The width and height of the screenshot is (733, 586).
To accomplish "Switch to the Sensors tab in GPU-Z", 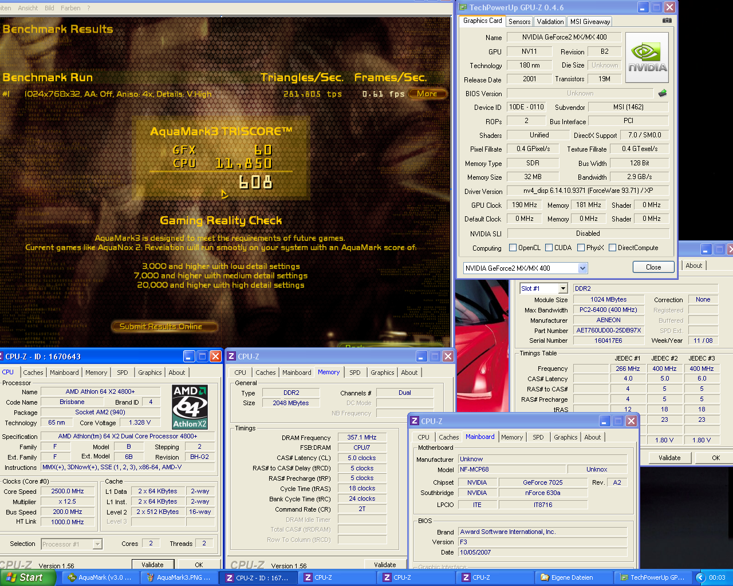I will [519, 22].
